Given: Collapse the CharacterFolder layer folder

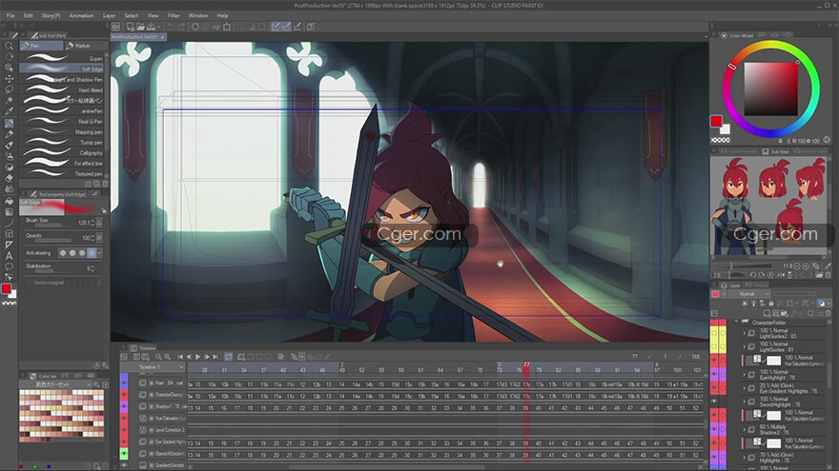Looking at the screenshot, I should click(x=737, y=323).
